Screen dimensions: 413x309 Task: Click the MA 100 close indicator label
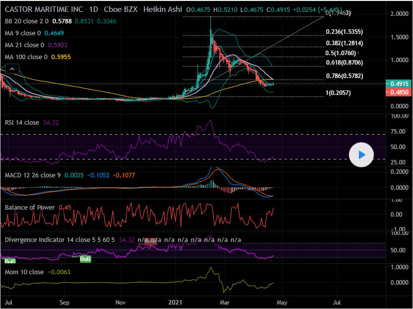[x=26, y=57]
